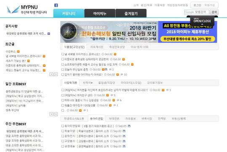Open the Facebook icon in the header
Screen dimensions: 227x152
[x=56, y=5]
